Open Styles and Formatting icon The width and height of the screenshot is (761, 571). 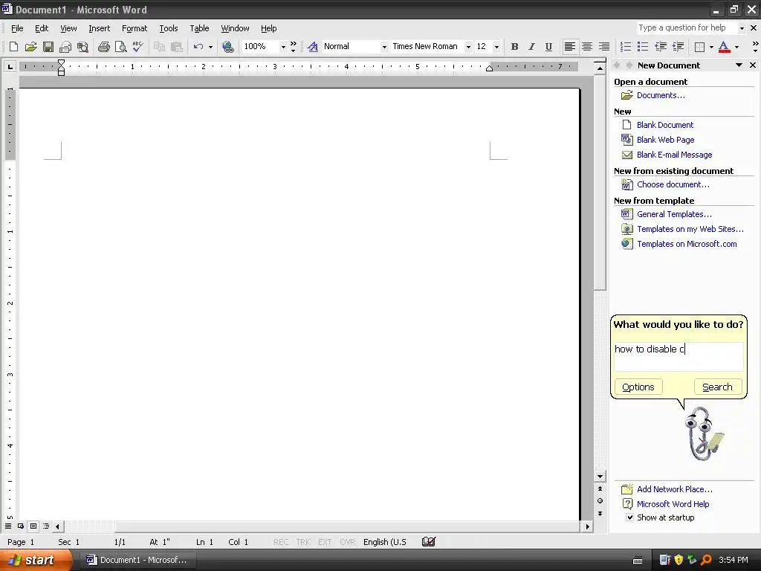[x=313, y=47]
